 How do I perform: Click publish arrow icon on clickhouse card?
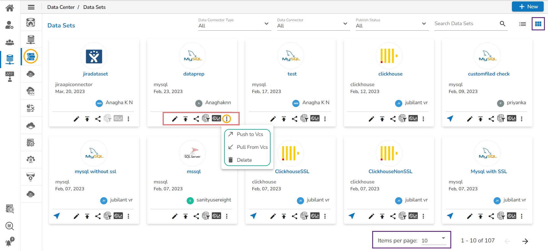382,119
